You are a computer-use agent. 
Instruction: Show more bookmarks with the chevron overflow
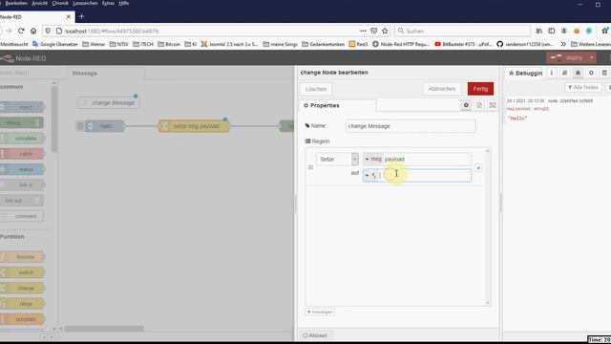pyautogui.click(x=563, y=44)
